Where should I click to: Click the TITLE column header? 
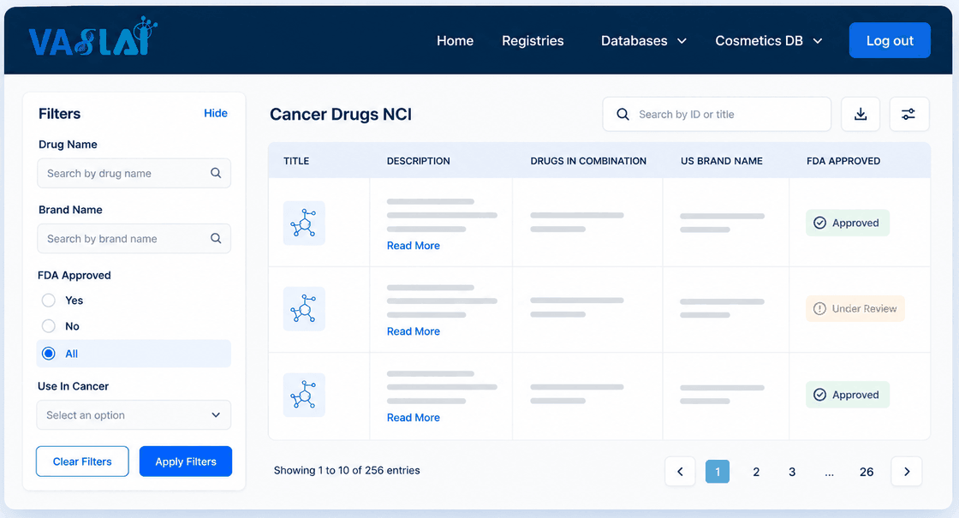click(x=296, y=161)
